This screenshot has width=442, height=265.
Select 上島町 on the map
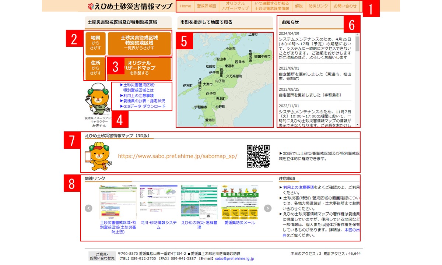tap(253, 34)
